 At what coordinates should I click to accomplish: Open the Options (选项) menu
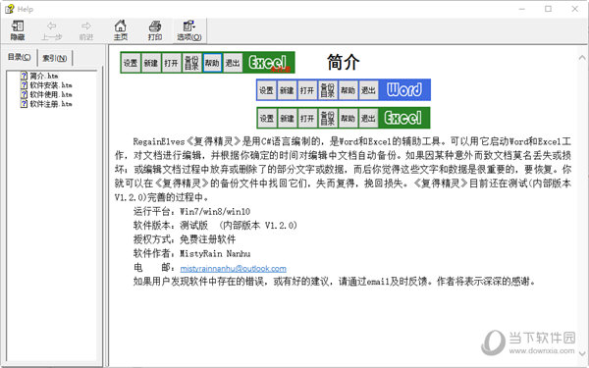tap(189, 30)
